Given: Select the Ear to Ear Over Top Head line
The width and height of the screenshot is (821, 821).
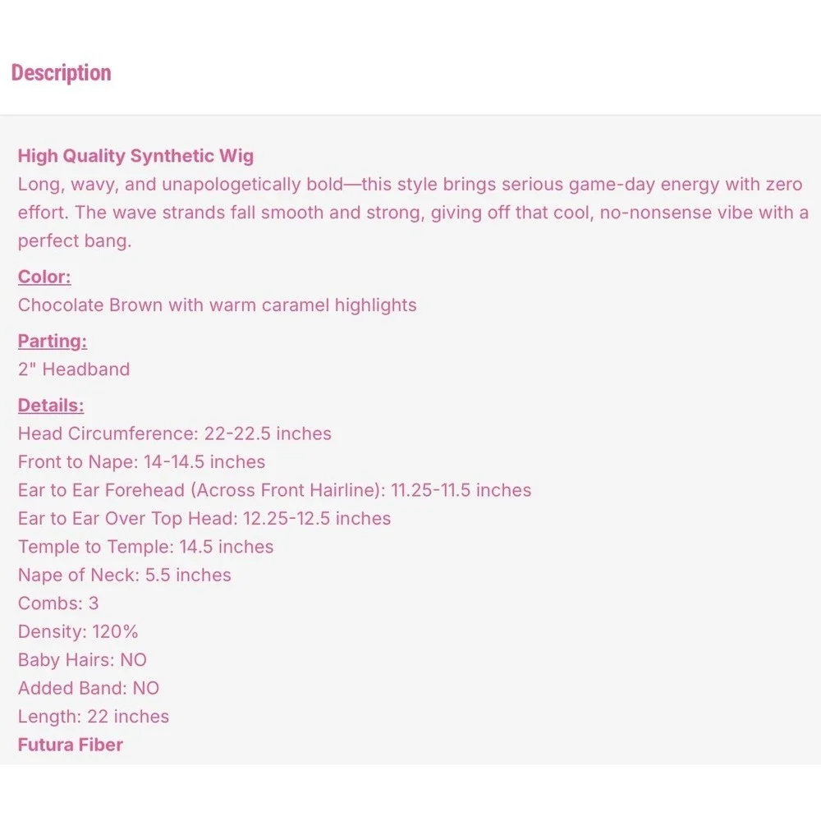Looking at the screenshot, I should click(204, 518).
